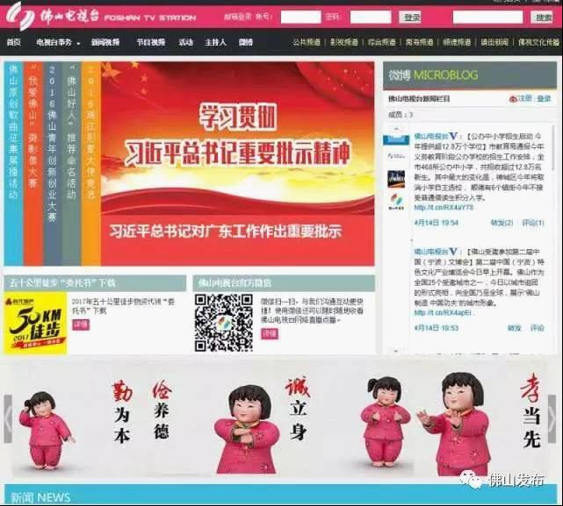The image size is (563, 506).
Task: Click the 帐号 account input field
Action: (300, 17)
